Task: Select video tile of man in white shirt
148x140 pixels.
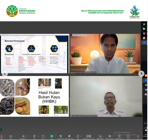Action: (x=105, y=54)
